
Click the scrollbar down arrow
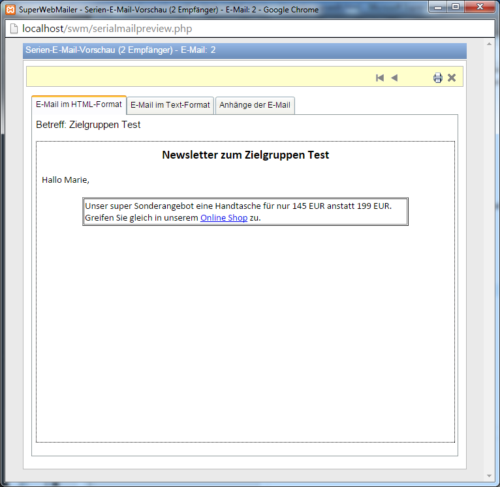click(490, 475)
